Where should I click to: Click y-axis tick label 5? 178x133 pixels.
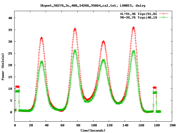11,100
